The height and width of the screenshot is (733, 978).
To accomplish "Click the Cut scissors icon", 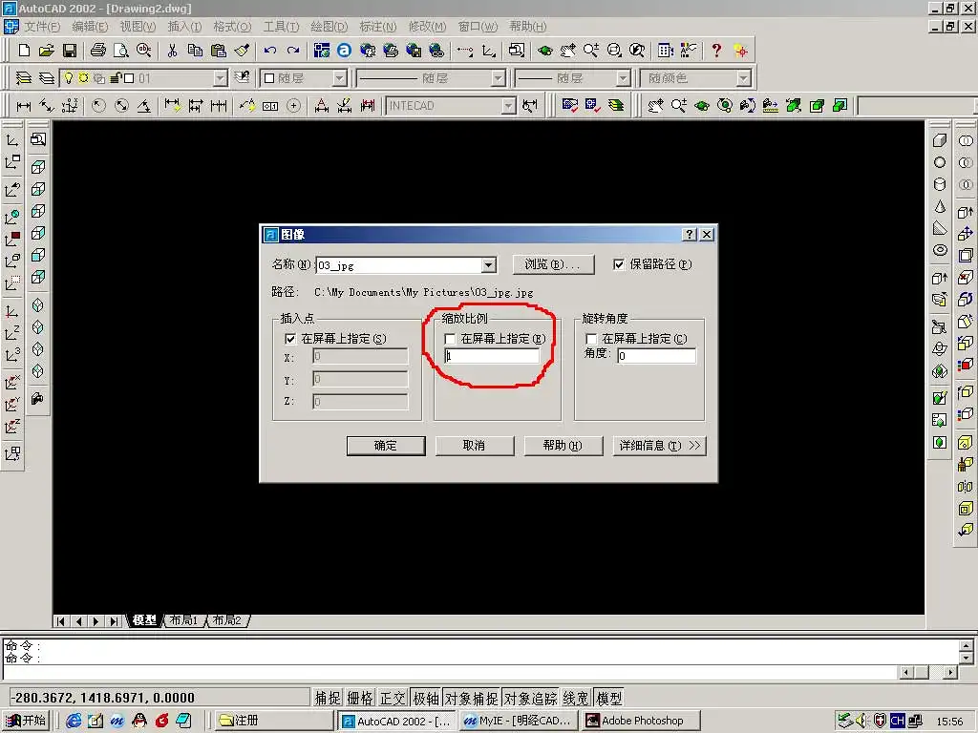I will 173,51.
